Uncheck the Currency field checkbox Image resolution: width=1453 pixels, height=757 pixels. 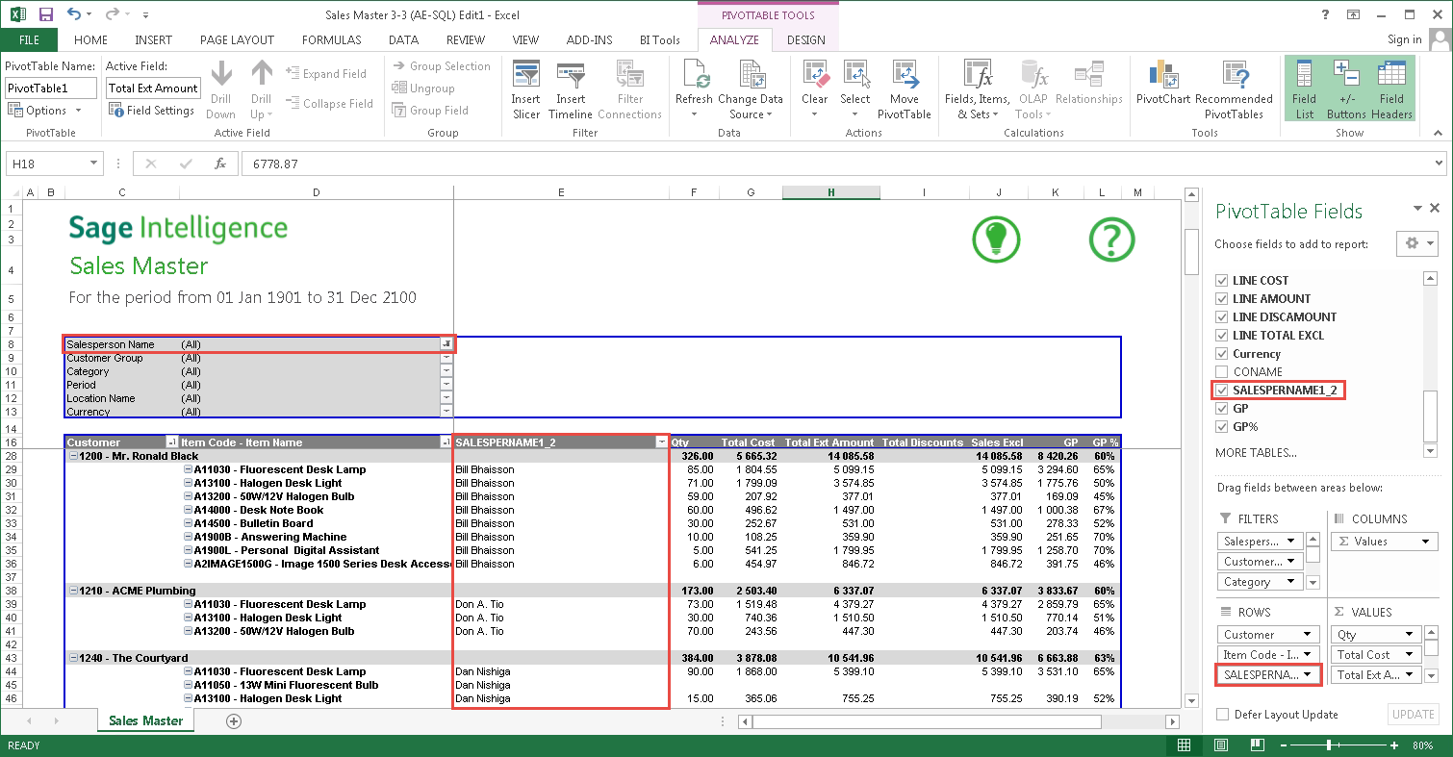coord(1222,354)
